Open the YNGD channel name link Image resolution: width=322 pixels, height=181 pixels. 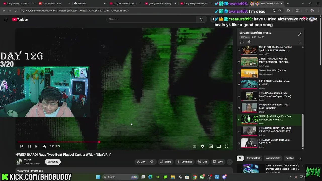(x=28, y=160)
